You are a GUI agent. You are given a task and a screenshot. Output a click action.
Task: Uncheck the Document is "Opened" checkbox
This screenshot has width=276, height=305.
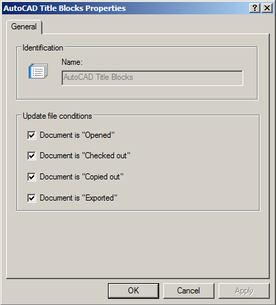pyautogui.click(x=31, y=135)
